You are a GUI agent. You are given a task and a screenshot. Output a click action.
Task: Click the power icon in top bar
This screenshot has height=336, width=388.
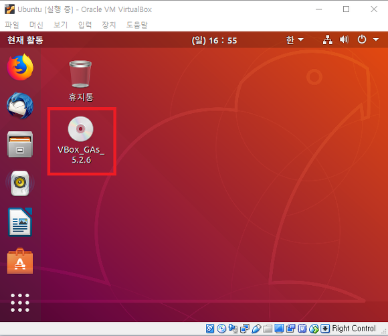click(x=362, y=39)
